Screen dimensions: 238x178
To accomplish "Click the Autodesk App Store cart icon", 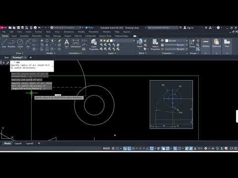I will pyautogui.click(x=206, y=28).
